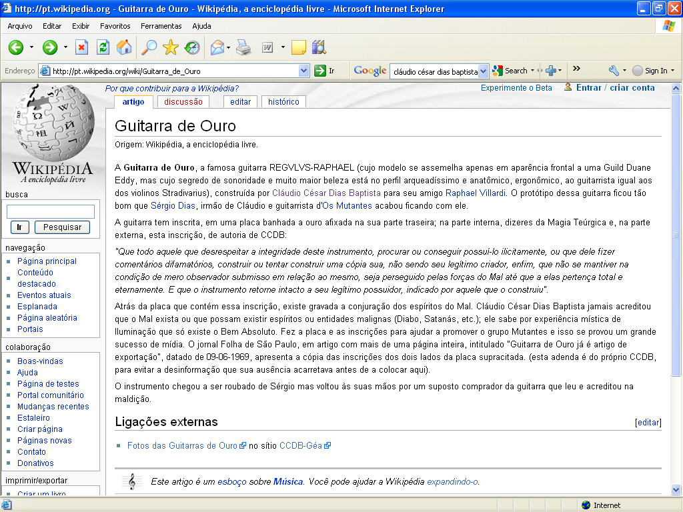Expand the address bar URL dropdown

[304, 71]
